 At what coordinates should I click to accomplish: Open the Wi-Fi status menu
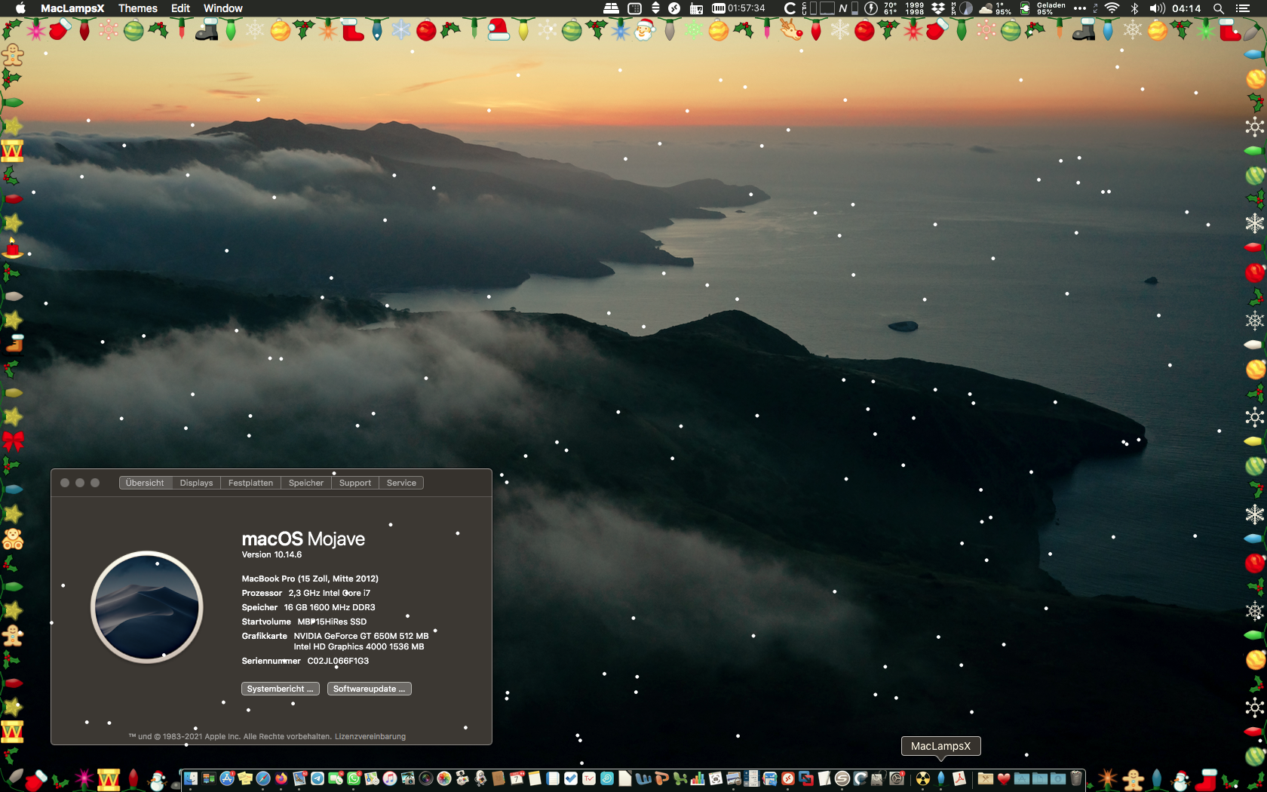(1112, 8)
